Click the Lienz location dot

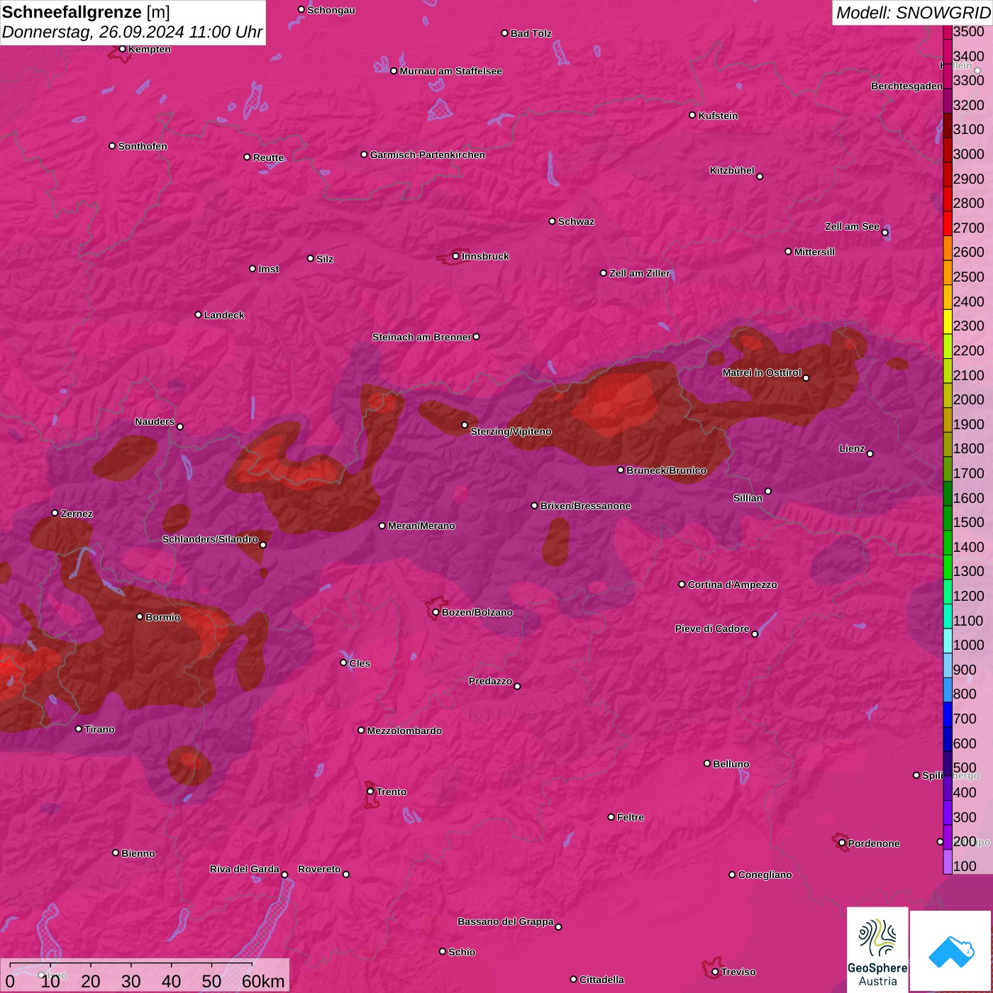click(870, 454)
